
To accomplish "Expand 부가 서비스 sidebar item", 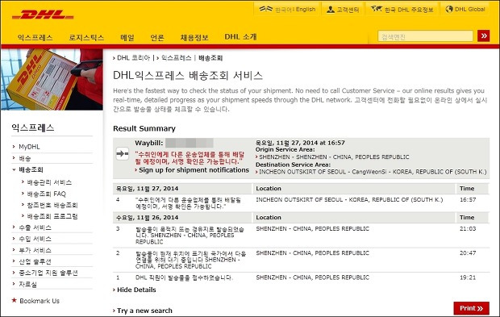I will tap(35, 250).
